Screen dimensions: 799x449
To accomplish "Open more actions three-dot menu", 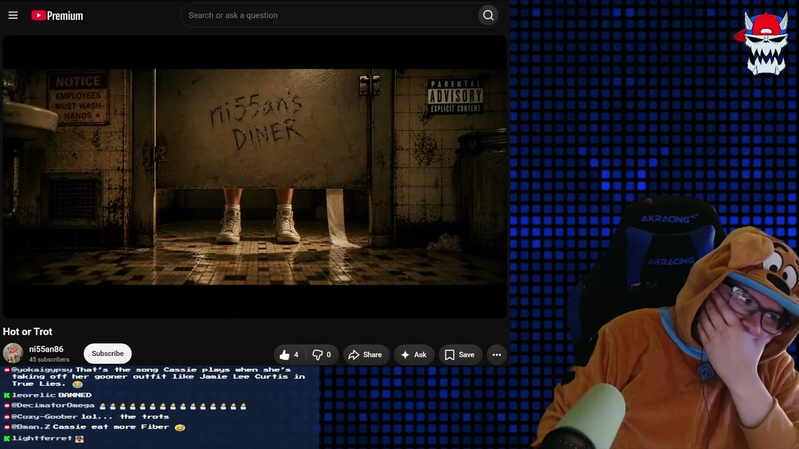I will click(497, 355).
